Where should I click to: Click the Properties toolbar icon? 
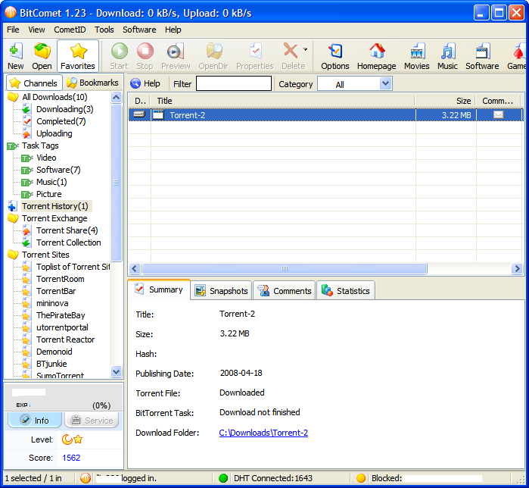point(255,56)
